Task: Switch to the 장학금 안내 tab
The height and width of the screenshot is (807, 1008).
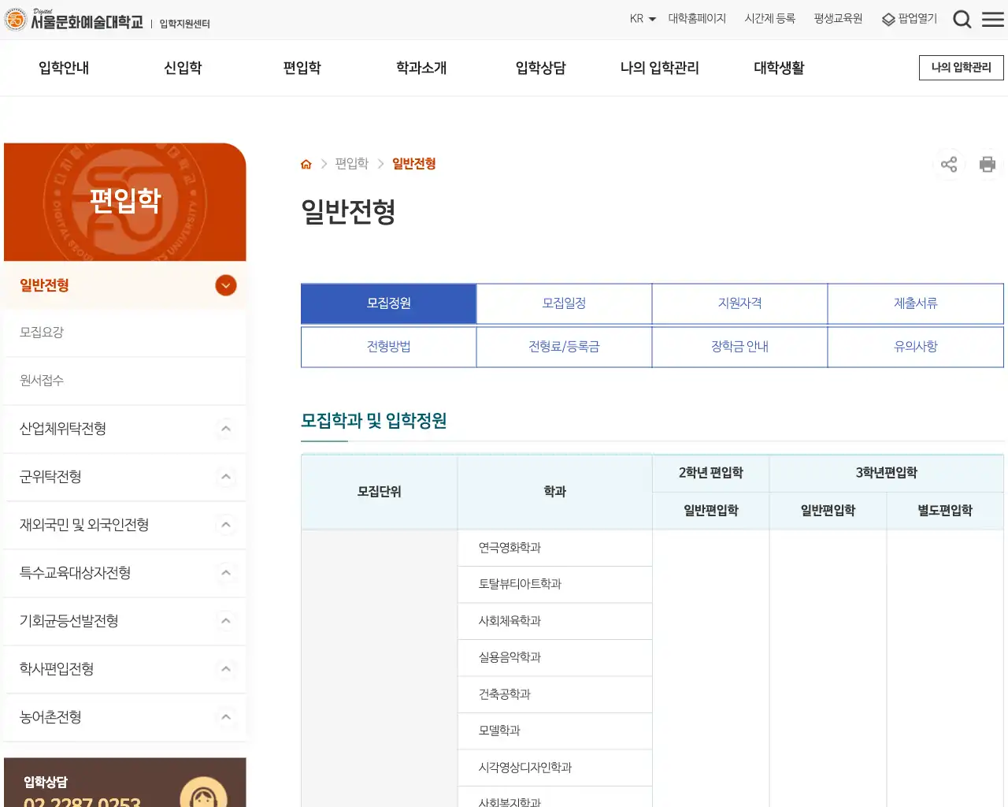Action: coord(739,347)
